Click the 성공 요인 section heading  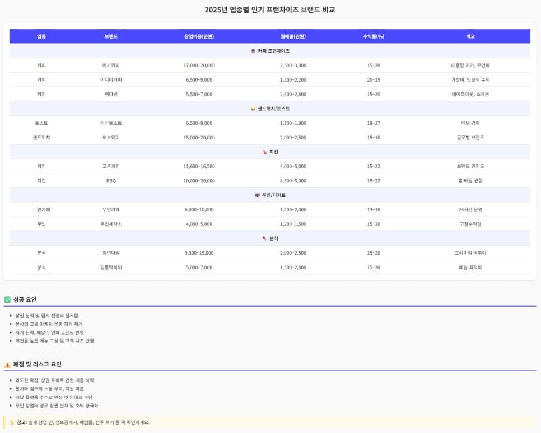click(x=25, y=300)
